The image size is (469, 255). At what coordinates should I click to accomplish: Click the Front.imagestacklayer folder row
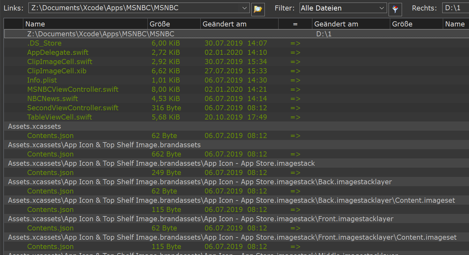(236, 219)
